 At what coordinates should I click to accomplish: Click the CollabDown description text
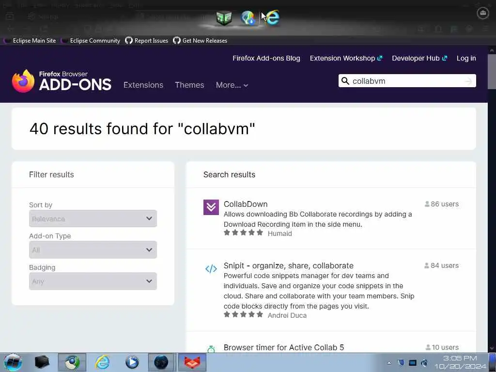click(318, 219)
